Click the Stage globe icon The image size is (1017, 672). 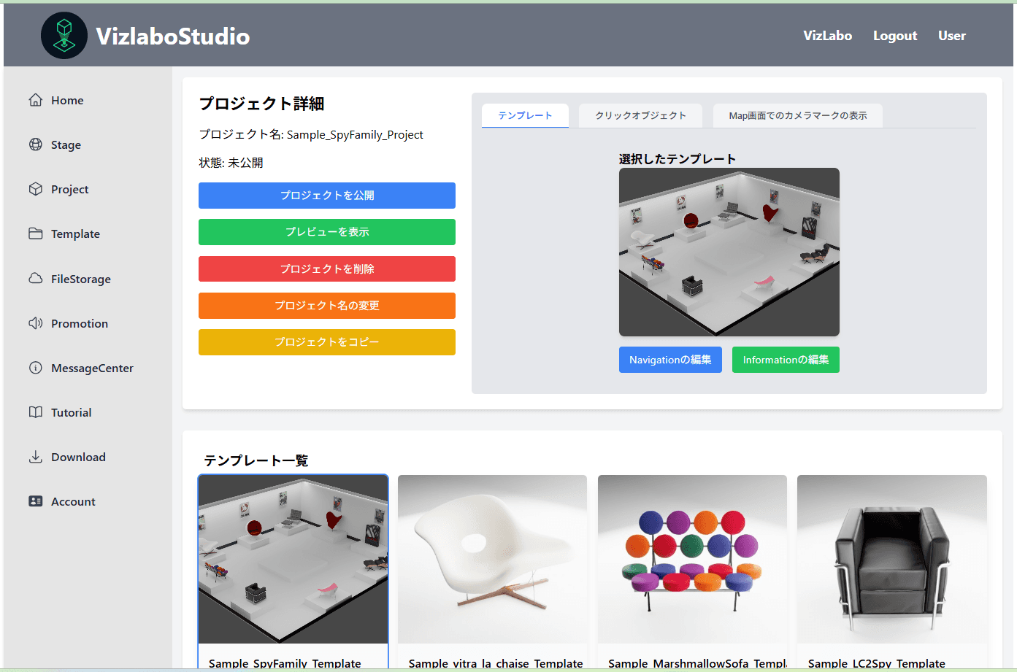pyautogui.click(x=35, y=144)
